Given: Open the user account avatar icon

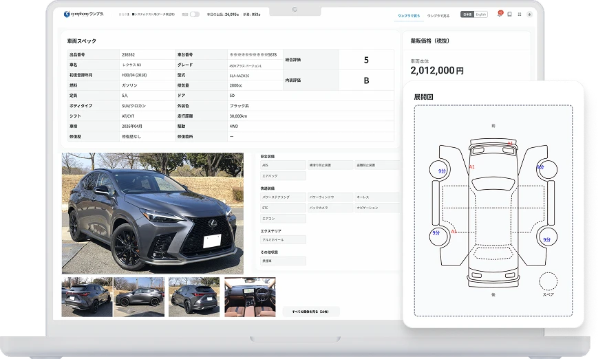Looking at the screenshot, I should pos(529,14).
